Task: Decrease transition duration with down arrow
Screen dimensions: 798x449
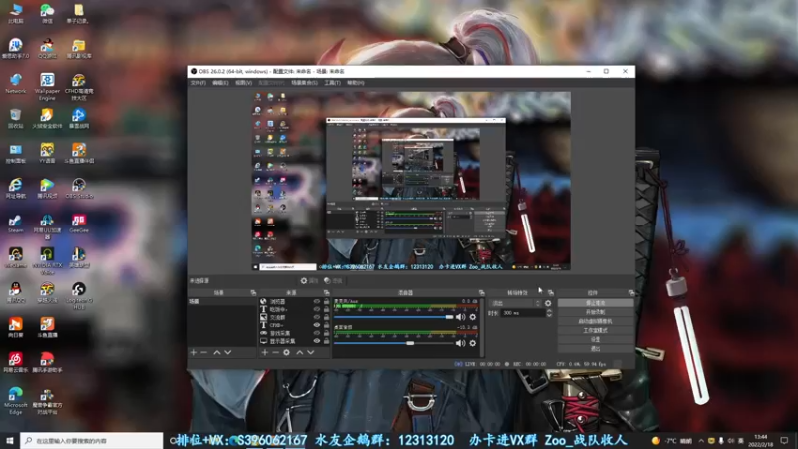Action: tap(549, 315)
